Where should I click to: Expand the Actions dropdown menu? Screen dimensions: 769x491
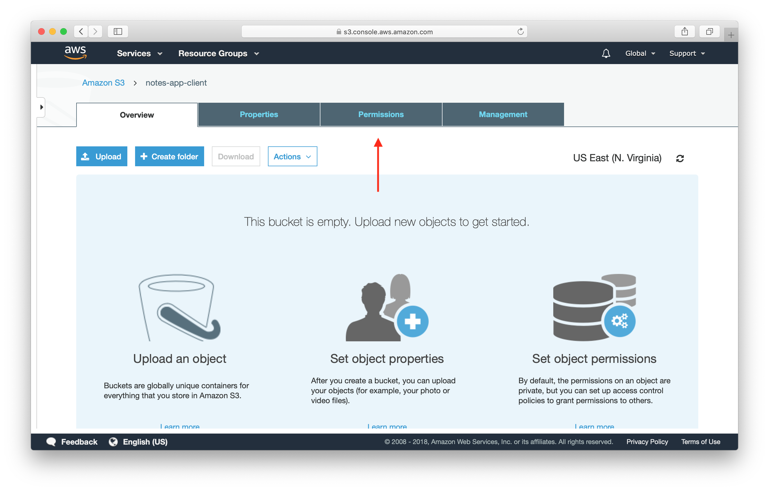point(291,156)
